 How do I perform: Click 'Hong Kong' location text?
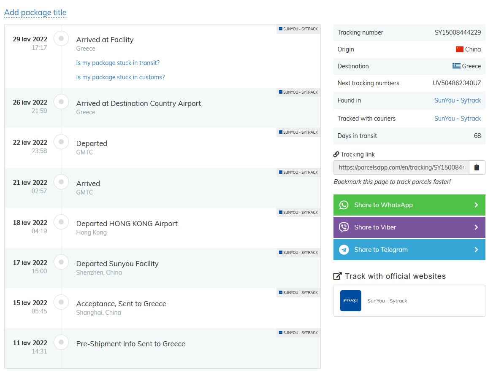pyautogui.click(x=92, y=232)
